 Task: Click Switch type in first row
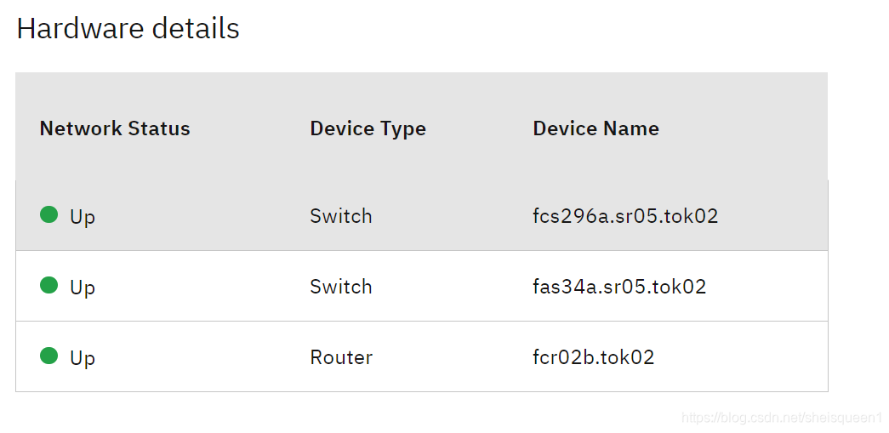[x=340, y=216]
